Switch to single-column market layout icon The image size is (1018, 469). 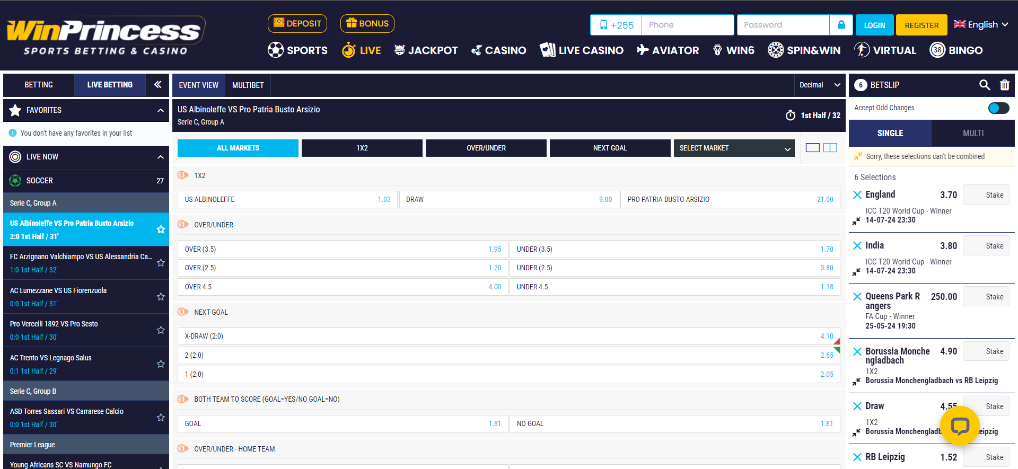(x=813, y=148)
